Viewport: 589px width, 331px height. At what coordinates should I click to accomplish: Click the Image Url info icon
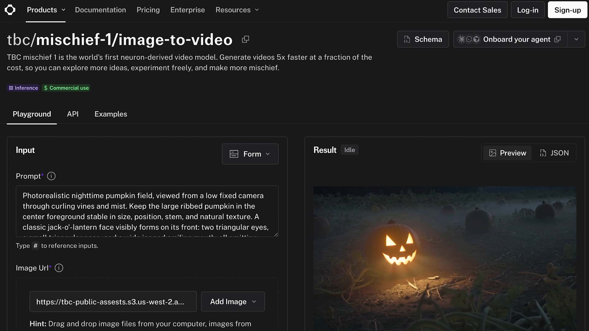tap(59, 268)
